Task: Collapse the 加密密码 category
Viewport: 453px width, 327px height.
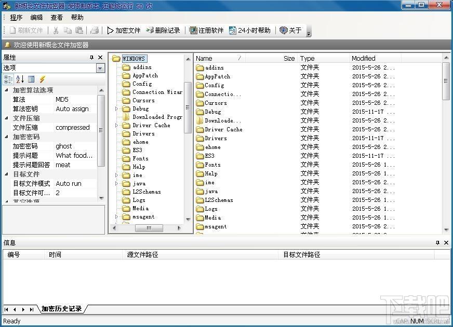Action: (6, 137)
